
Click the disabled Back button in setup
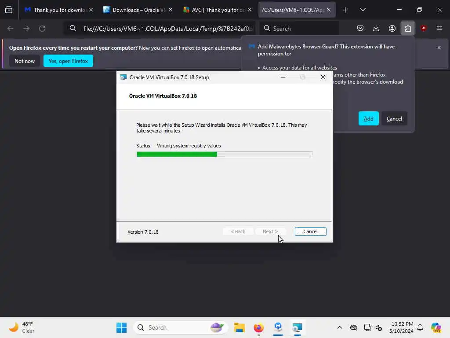238,231
